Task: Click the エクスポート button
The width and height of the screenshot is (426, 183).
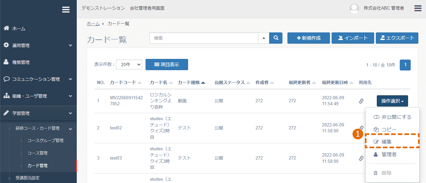Action: pos(397,38)
